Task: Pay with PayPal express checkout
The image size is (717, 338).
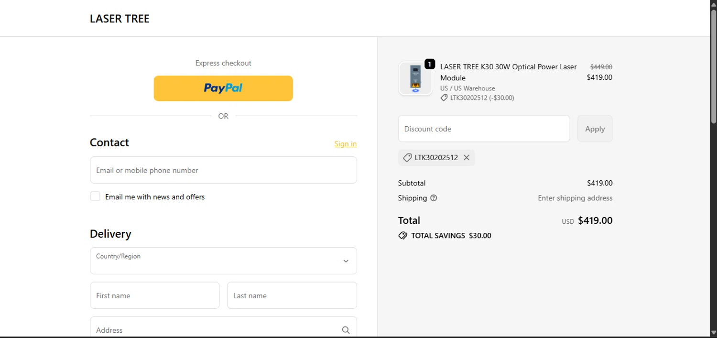Action: pos(223,88)
